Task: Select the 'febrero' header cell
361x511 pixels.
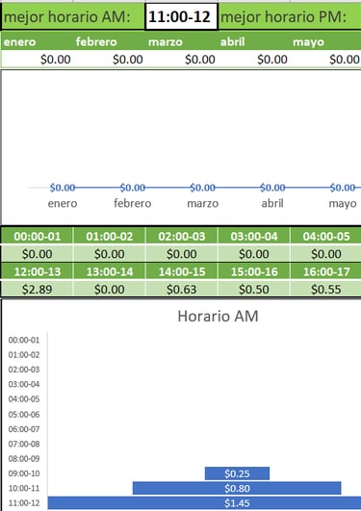Action: pyautogui.click(x=109, y=41)
